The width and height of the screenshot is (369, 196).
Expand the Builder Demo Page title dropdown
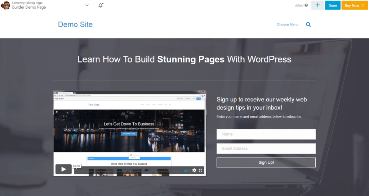point(87,5)
